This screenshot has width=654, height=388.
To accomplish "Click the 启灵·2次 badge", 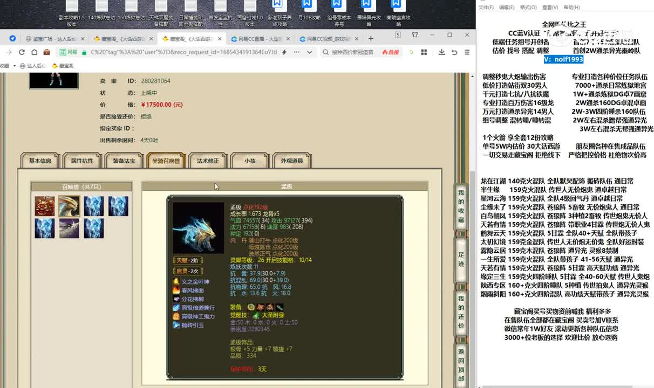I will pyautogui.click(x=187, y=271).
